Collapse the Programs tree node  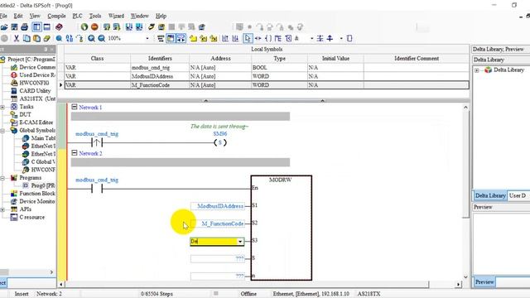pyautogui.click(x=2, y=178)
